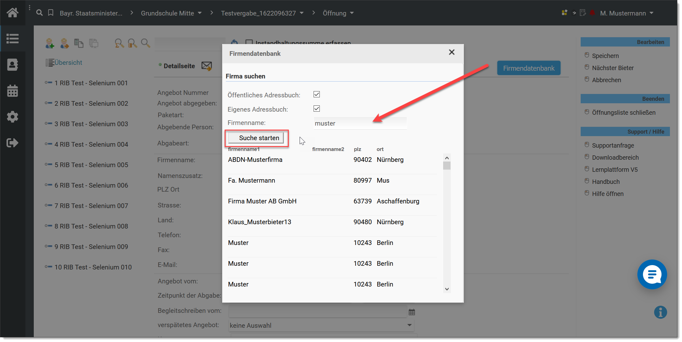
Task: Click the Begleitschreiben vom date field
Action: [318, 311]
